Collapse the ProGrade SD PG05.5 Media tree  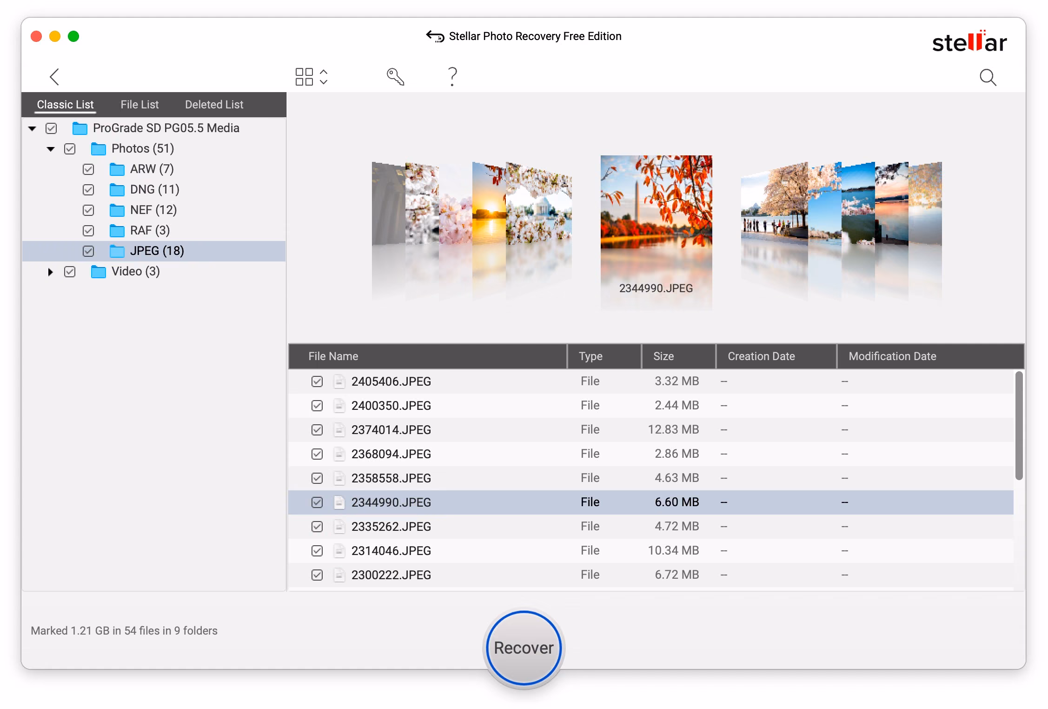32,128
